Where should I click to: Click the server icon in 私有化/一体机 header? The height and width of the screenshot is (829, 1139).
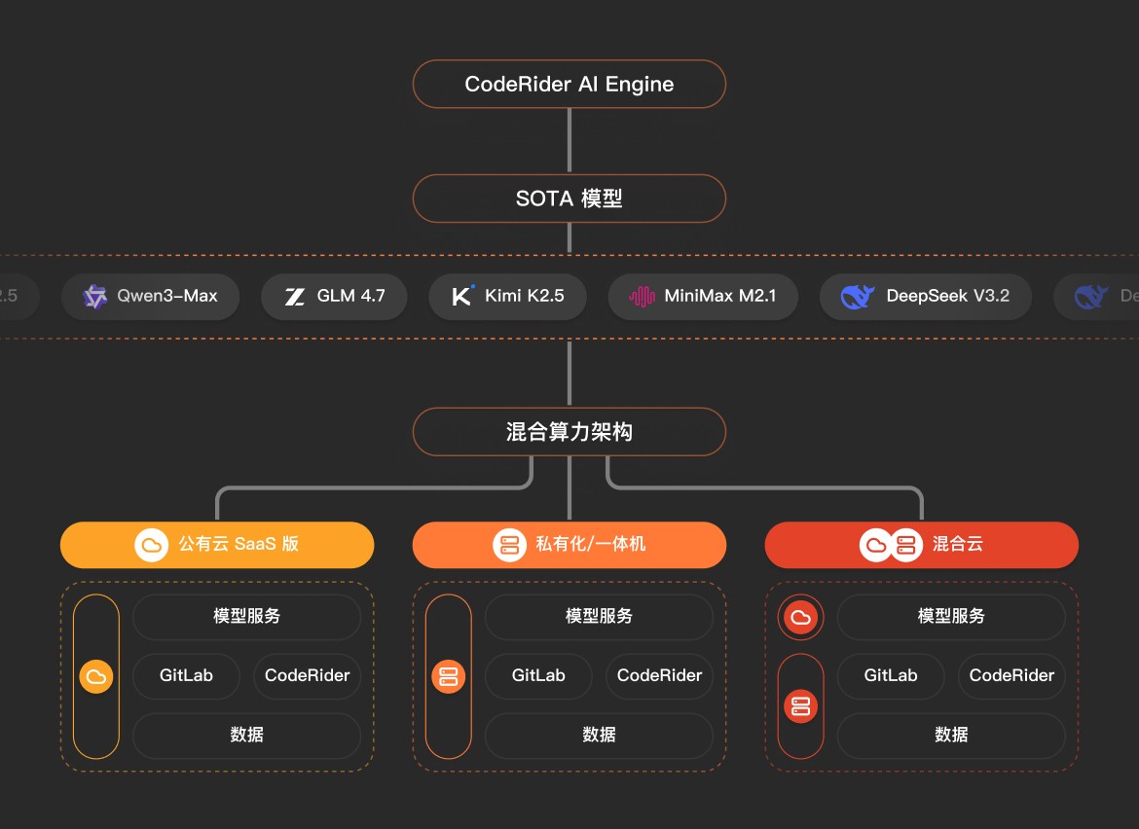pos(509,545)
